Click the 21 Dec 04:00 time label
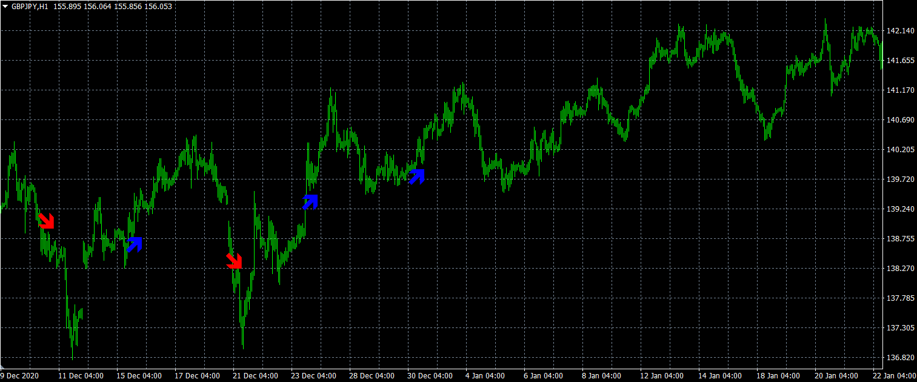The image size is (917, 382). point(255,376)
